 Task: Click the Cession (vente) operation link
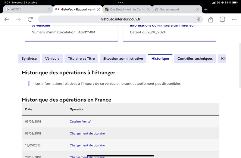pyautogui.click(x=80, y=122)
